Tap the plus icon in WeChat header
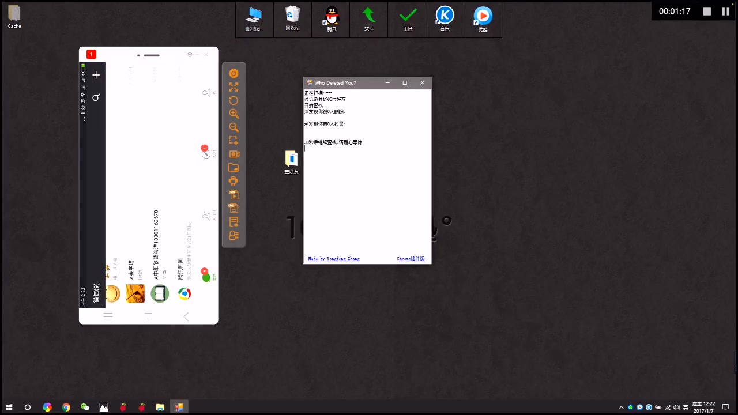This screenshot has height=415, width=738. tap(96, 75)
